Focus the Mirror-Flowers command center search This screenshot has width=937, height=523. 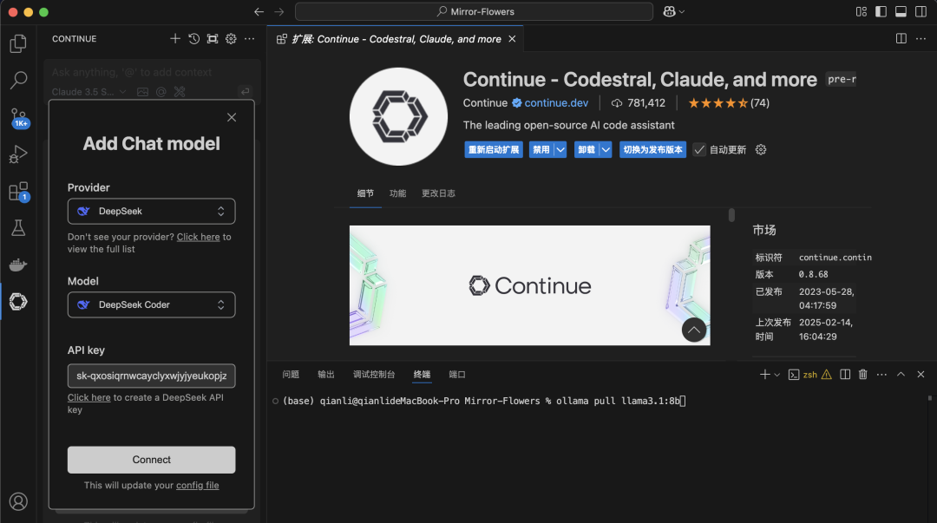point(474,11)
